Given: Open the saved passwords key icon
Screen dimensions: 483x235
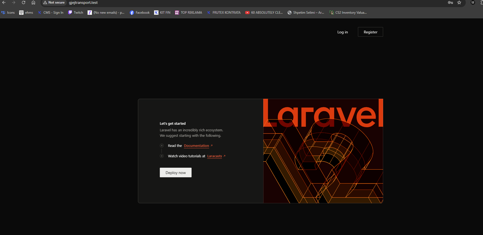Looking at the screenshot, I should coord(450,2).
